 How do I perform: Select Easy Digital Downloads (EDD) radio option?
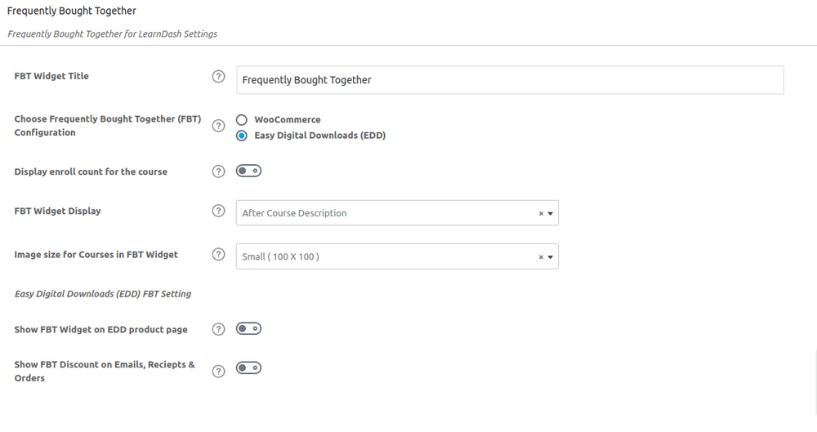point(241,136)
